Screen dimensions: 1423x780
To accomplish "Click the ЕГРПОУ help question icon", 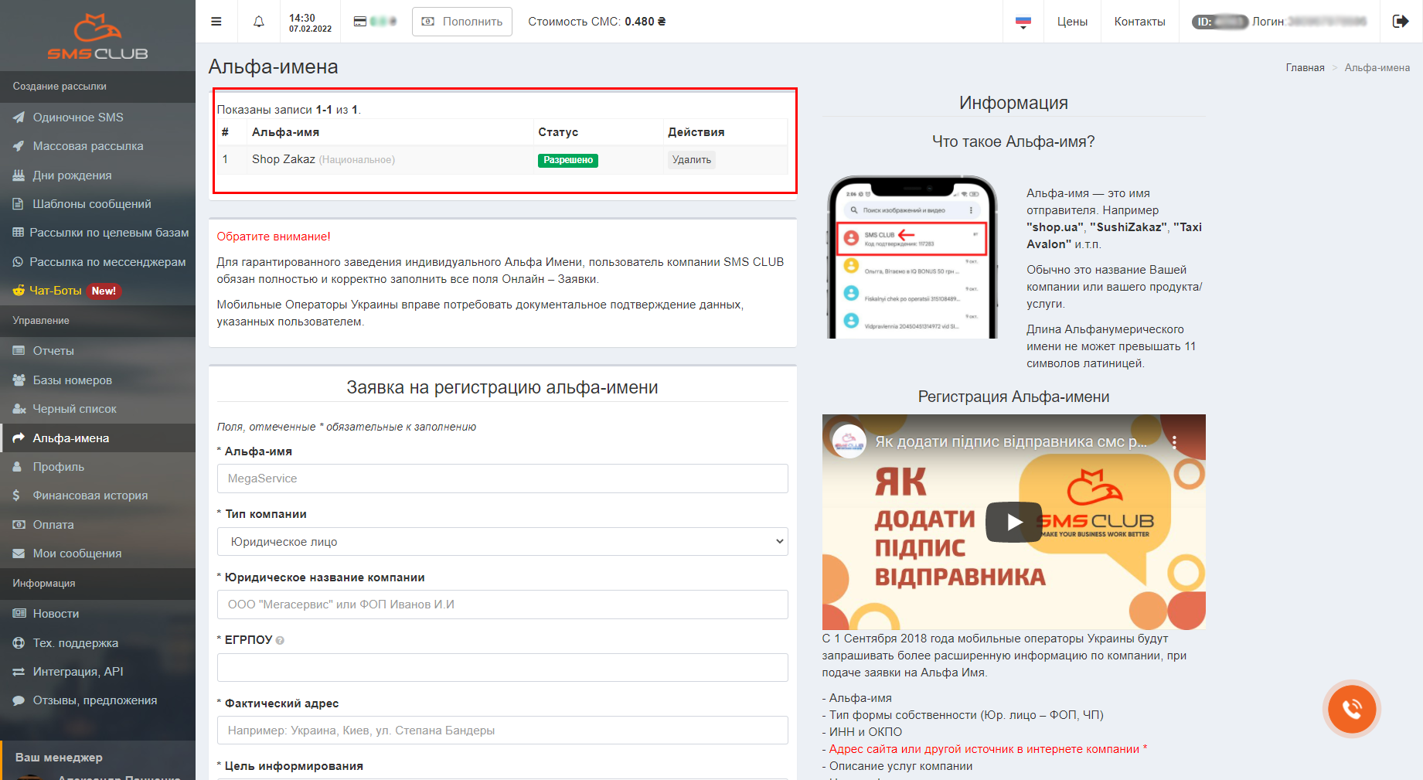I will click(280, 641).
